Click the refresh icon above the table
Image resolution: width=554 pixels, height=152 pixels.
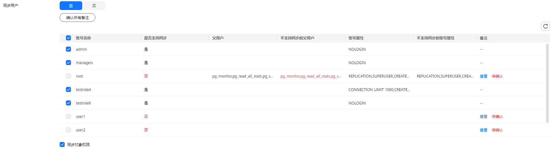click(x=545, y=26)
